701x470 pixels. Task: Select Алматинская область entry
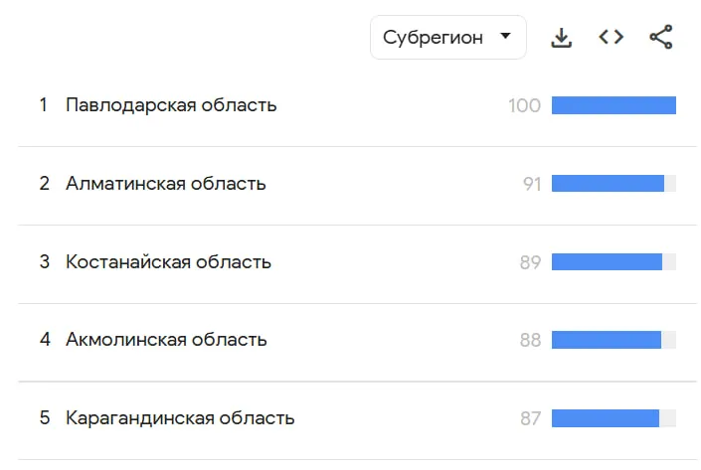166,184
